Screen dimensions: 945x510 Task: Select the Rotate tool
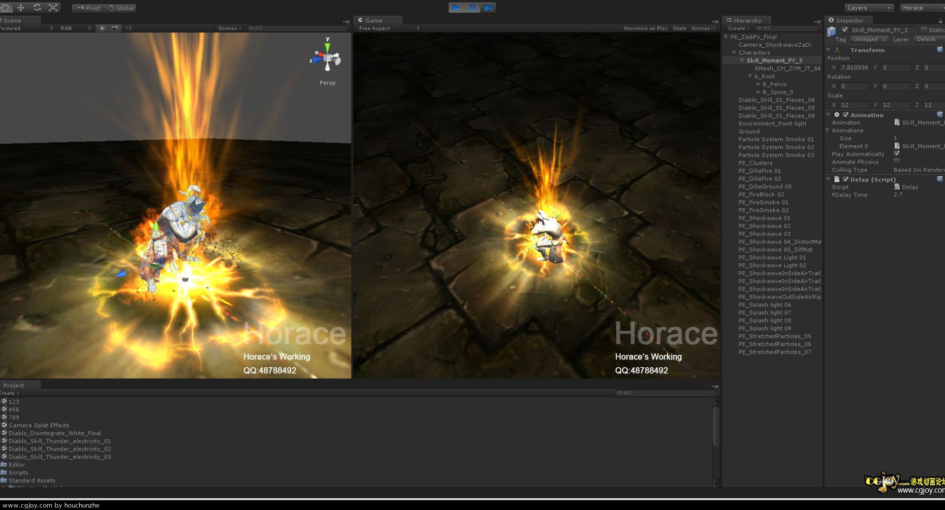[x=37, y=8]
